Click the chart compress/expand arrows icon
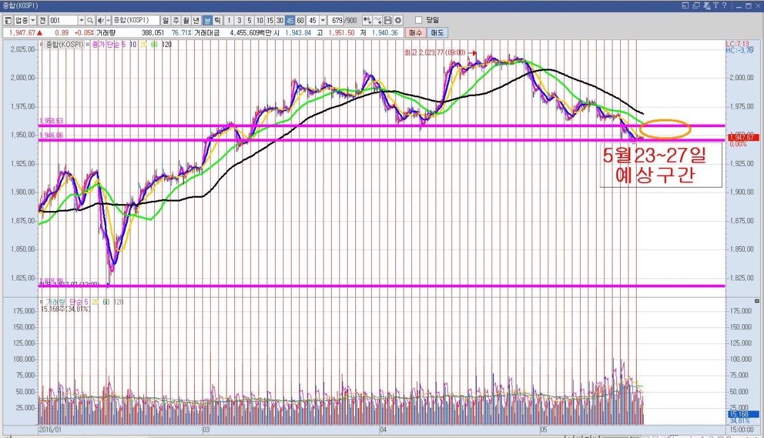The image size is (764, 438). point(367,20)
